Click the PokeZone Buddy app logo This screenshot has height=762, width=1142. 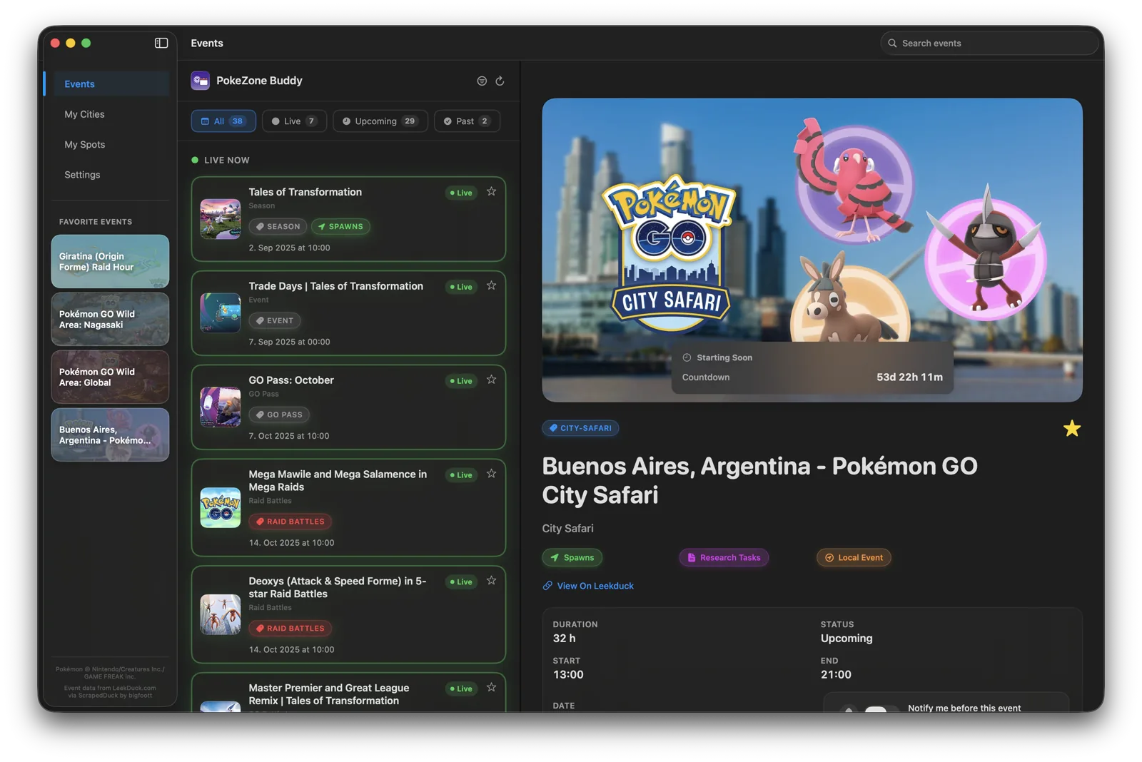click(x=200, y=81)
